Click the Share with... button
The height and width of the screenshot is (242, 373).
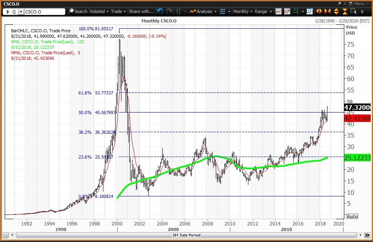click(141, 11)
